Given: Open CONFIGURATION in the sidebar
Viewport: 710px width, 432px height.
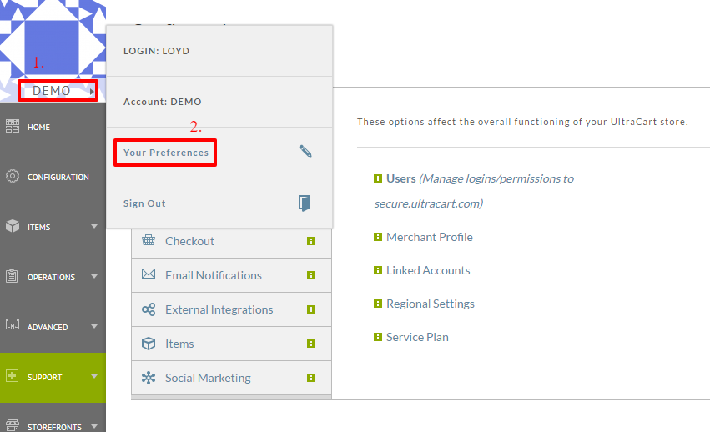Looking at the screenshot, I should 58,177.
